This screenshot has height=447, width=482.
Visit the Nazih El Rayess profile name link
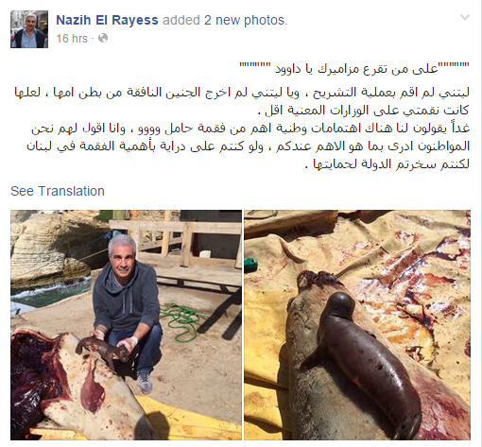point(107,20)
